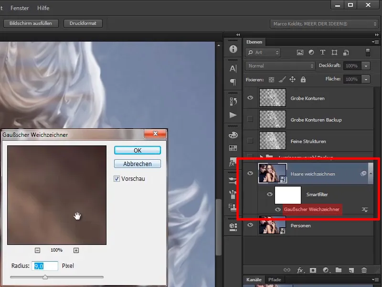Show the Grobe Konturen Backup layer
The image size is (382, 287).
(x=250, y=119)
